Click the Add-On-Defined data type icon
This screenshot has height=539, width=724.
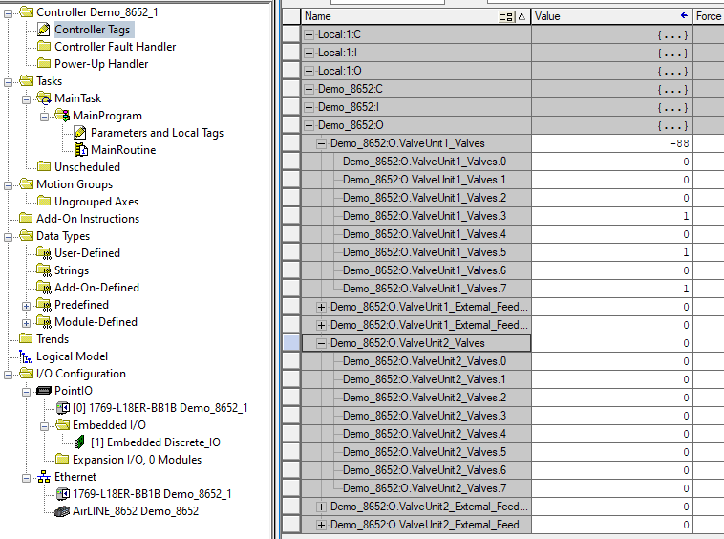[x=44, y=288]
